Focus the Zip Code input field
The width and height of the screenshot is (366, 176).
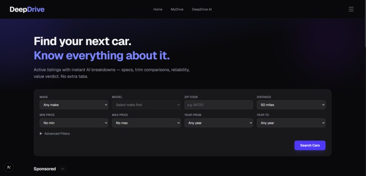[219, 105]
